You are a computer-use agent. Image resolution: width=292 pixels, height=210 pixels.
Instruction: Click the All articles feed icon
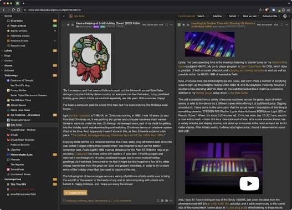(x=8, y=21)
